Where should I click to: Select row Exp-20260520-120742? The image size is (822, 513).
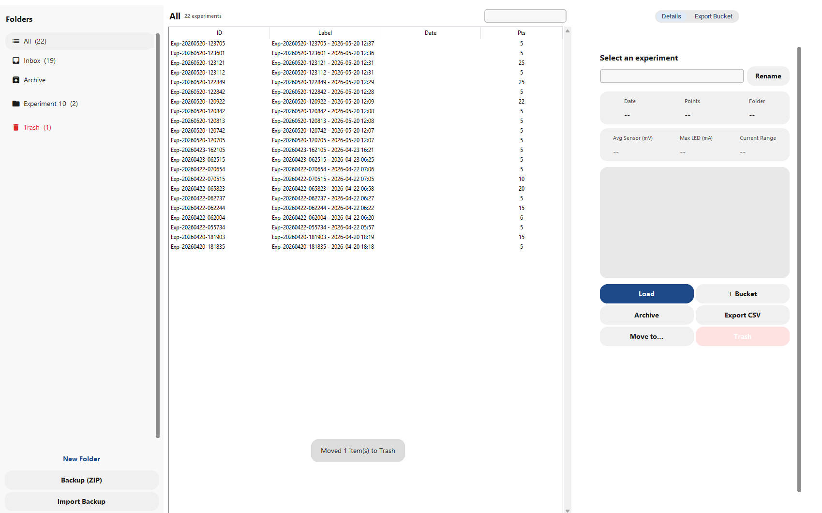pos(366,131)
